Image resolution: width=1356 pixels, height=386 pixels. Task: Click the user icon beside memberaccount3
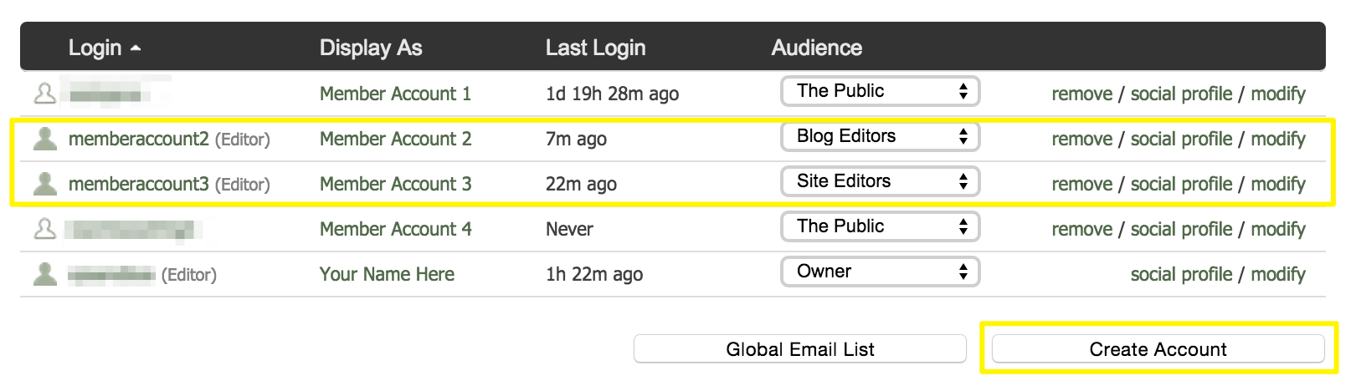[x=45, y=184]
